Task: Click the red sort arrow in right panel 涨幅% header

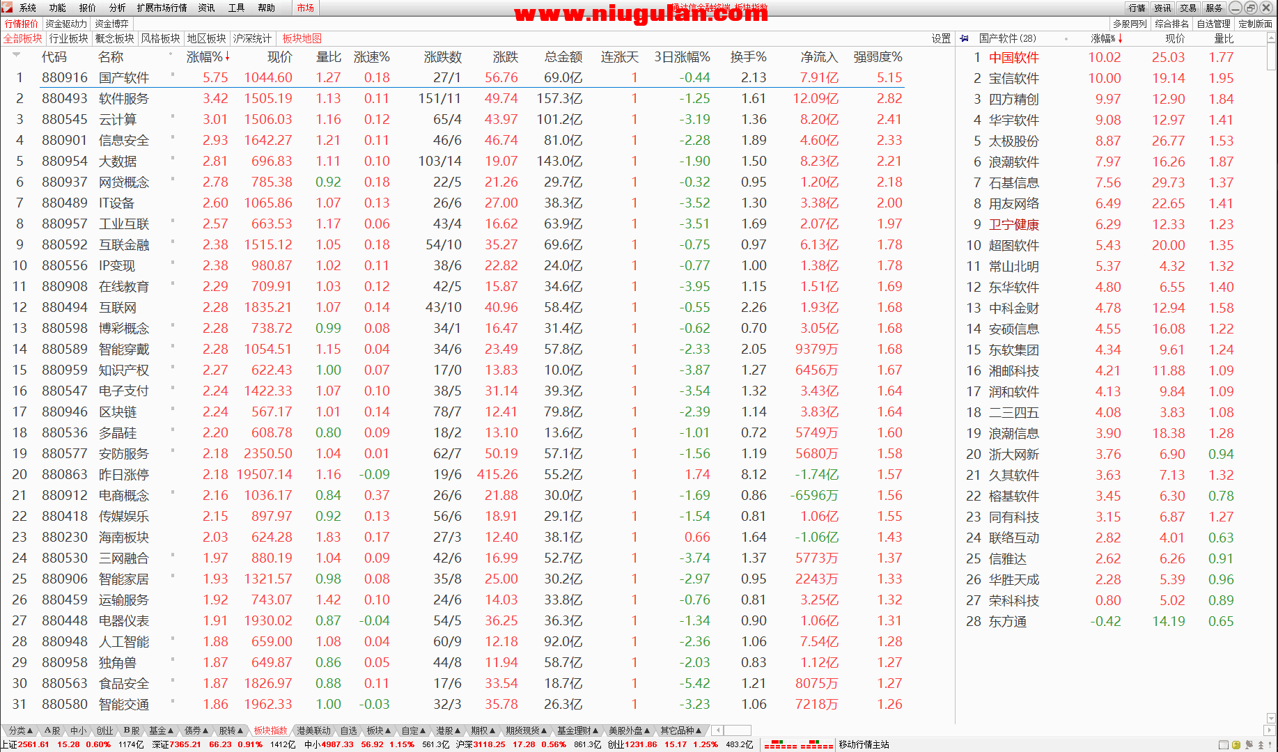Action: [1120, 38]
